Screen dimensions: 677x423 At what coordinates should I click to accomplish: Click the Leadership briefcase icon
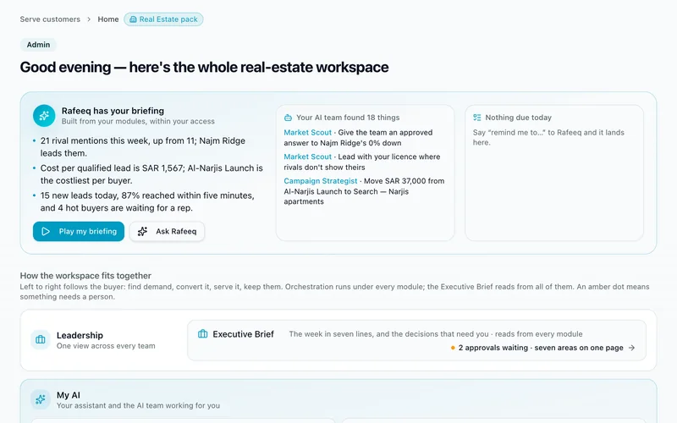tap(41, 340)
